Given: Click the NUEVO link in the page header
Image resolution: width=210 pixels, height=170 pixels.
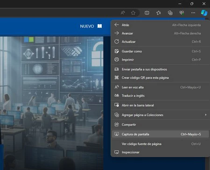Looking at the screenshot, I should 87,26.
